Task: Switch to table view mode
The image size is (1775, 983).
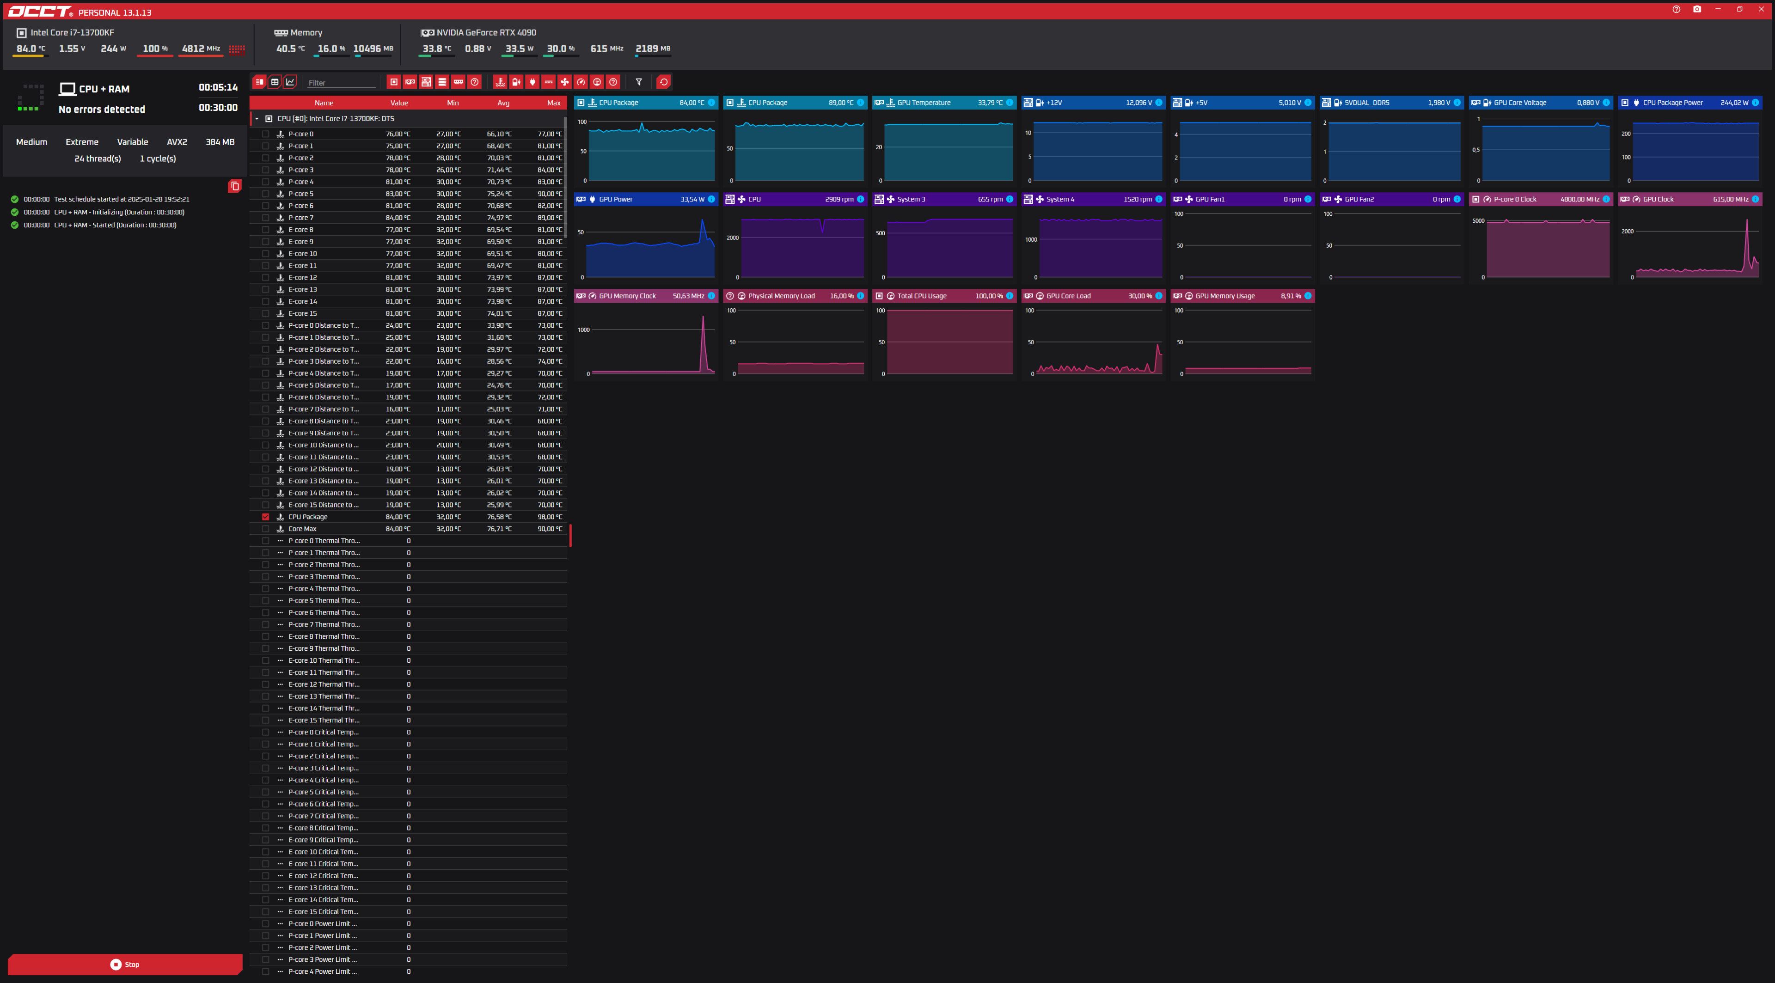Action: pyautogui.click(x=275, y=82)
